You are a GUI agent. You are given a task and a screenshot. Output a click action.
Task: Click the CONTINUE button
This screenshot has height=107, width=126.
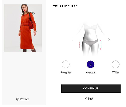(91, 89)
